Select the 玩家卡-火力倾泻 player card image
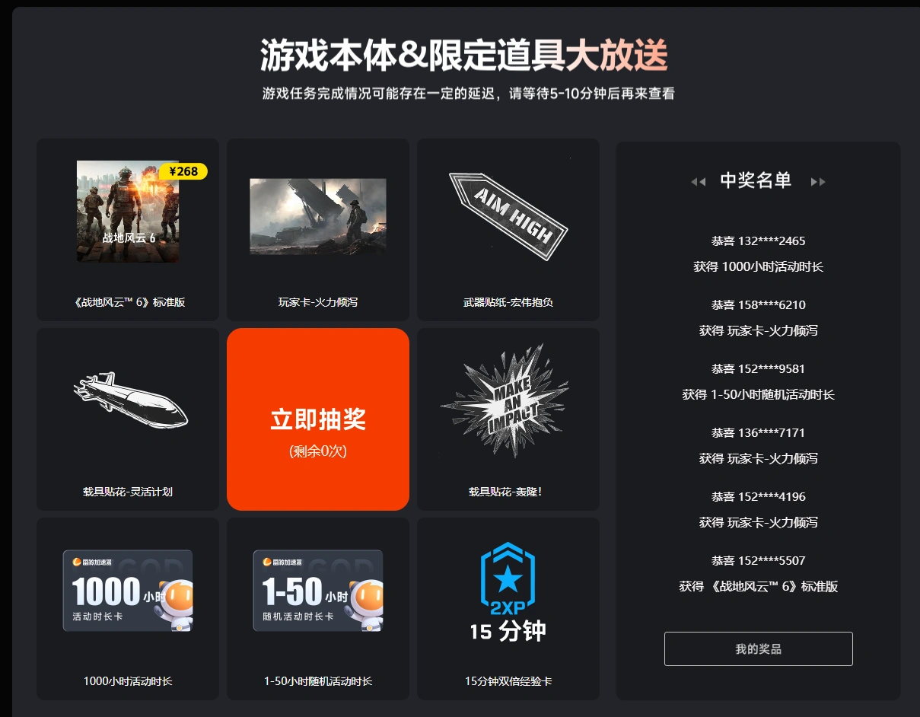 [x=318, y=216]
